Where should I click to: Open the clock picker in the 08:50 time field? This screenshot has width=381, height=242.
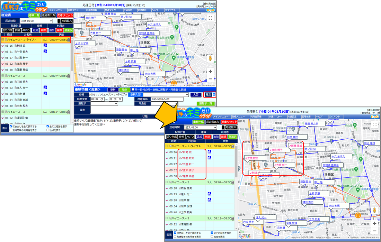(120, 100)
